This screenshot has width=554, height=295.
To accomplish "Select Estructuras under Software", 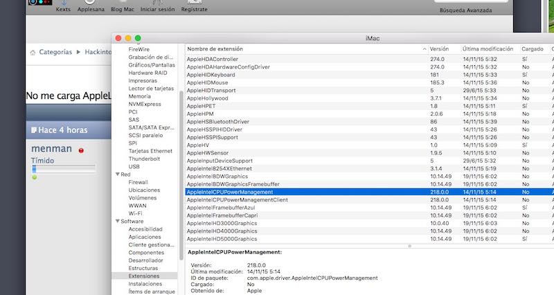I will tap(143, 268).
